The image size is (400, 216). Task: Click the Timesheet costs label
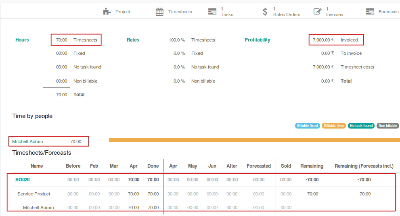pos(357,67)
